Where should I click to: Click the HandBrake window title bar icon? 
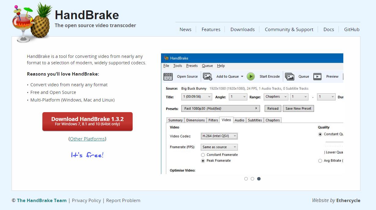pyautogui.click(x=166, y=58)
